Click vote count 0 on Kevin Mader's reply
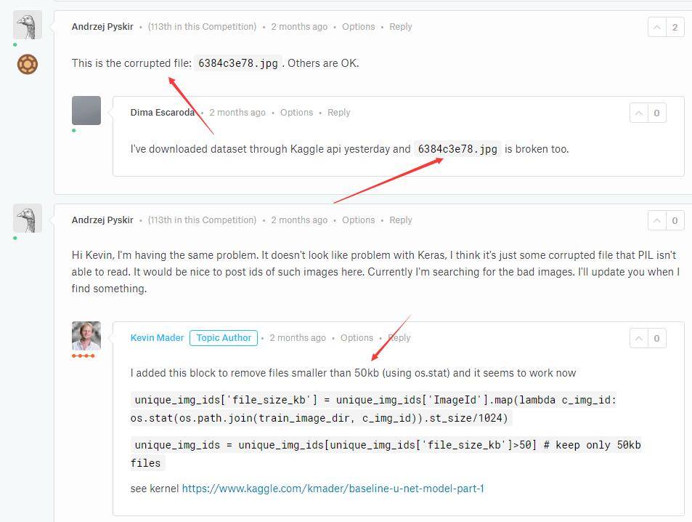This screenshot has width=692, height=522. click(x=656, y=339)
